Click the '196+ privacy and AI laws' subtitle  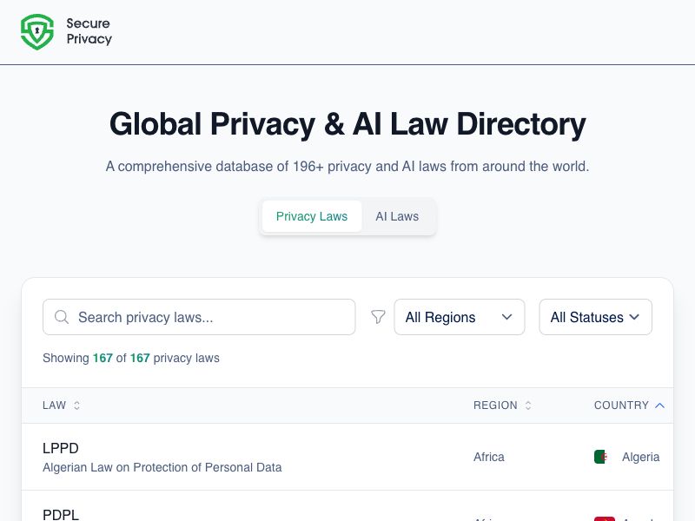(x=347, y=167)
